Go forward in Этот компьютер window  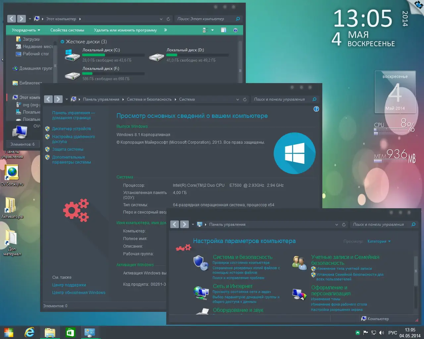[22, 19]
